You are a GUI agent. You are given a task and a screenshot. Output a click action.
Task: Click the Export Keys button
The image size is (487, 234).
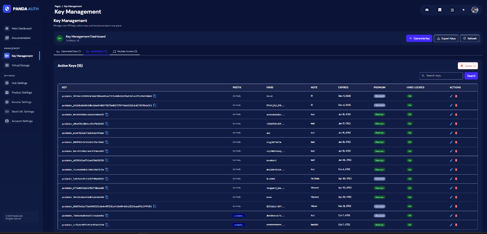point(446,38)
